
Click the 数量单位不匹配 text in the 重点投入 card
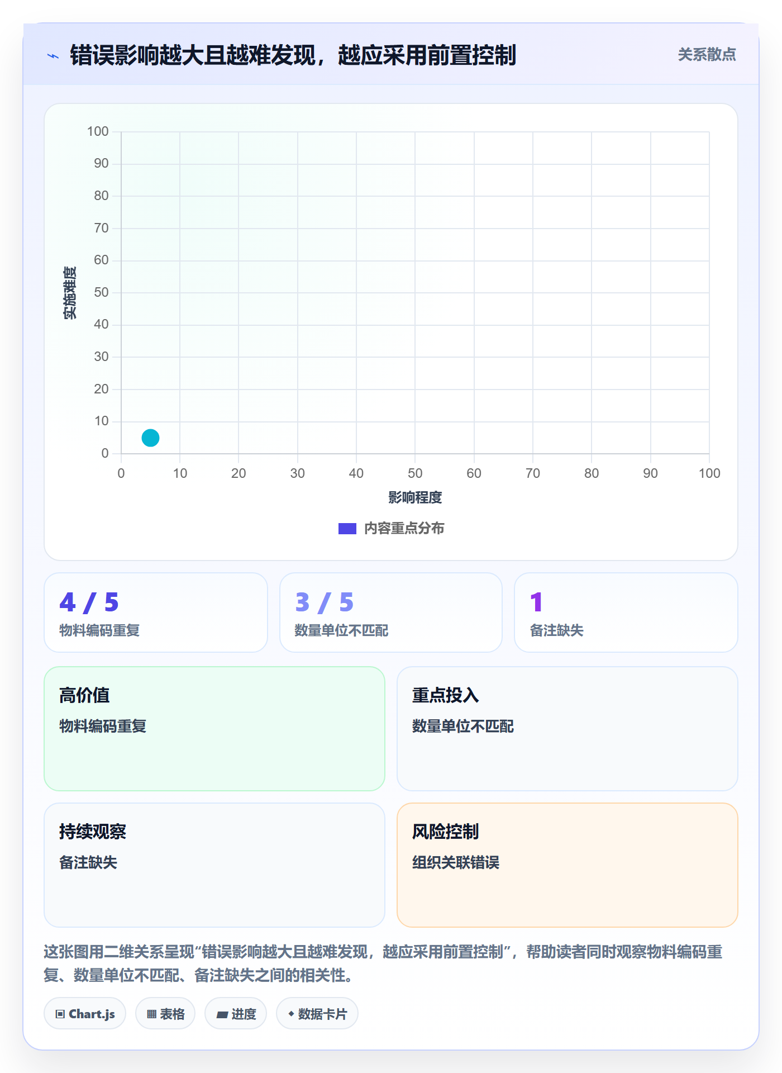[463, 726]
